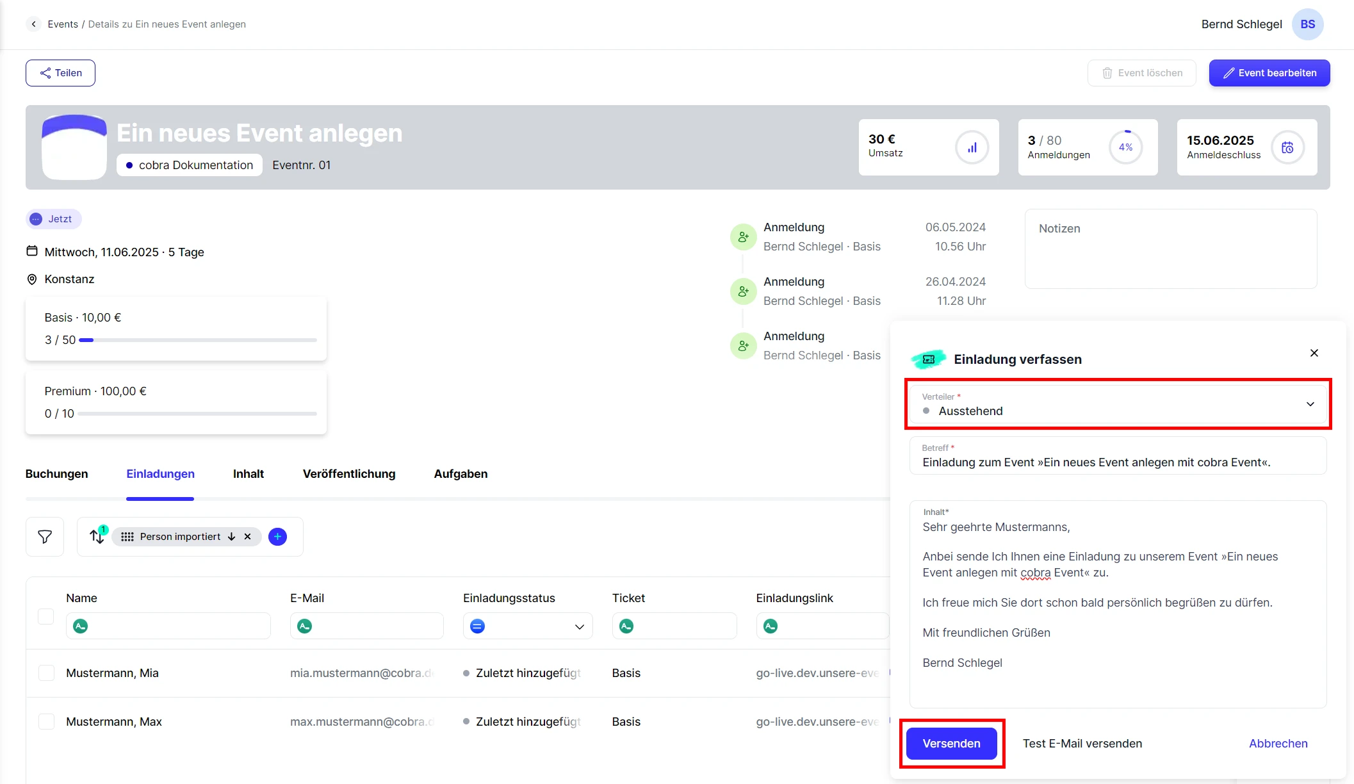Click the BS user avatar
1354x784 pixels.
(1307, 24)
